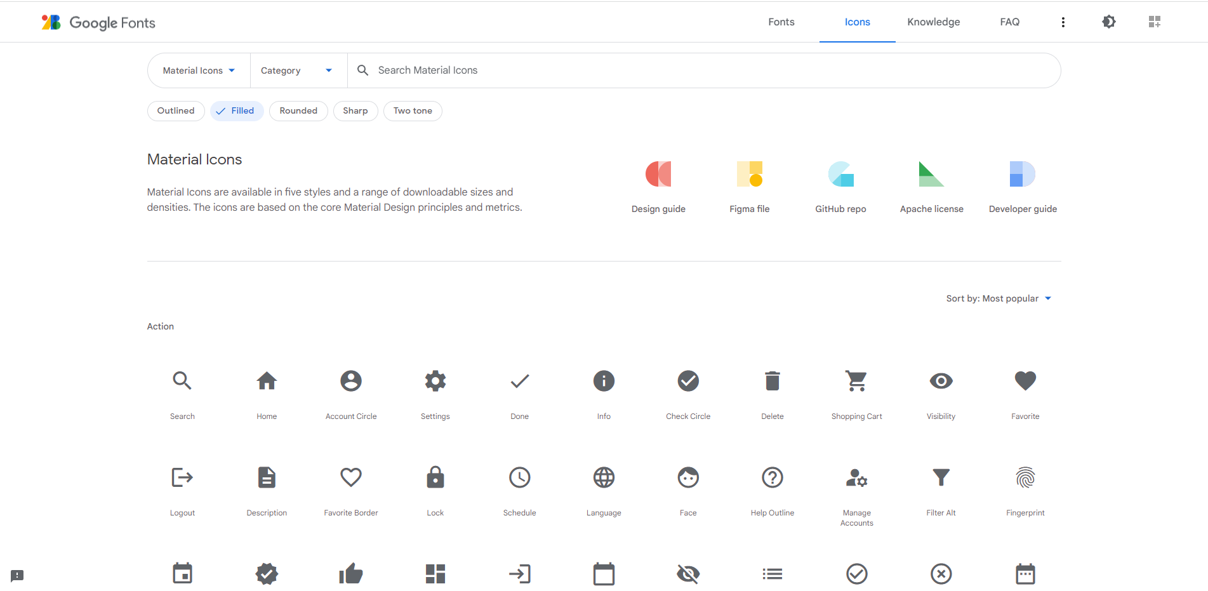Screen dimensions: 1208x591
Task: Enable the Two tone style chip
Action: pos(413,111)
